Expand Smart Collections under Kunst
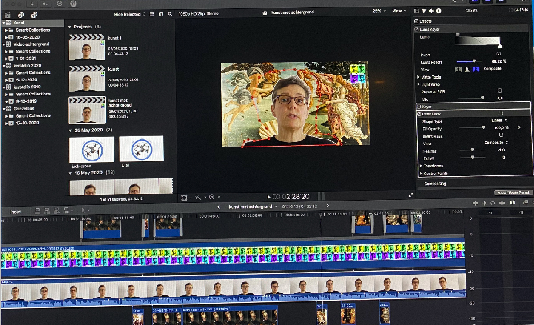Image resolution: width=534 pixels, height=325 pixels. tap(6, 30)
